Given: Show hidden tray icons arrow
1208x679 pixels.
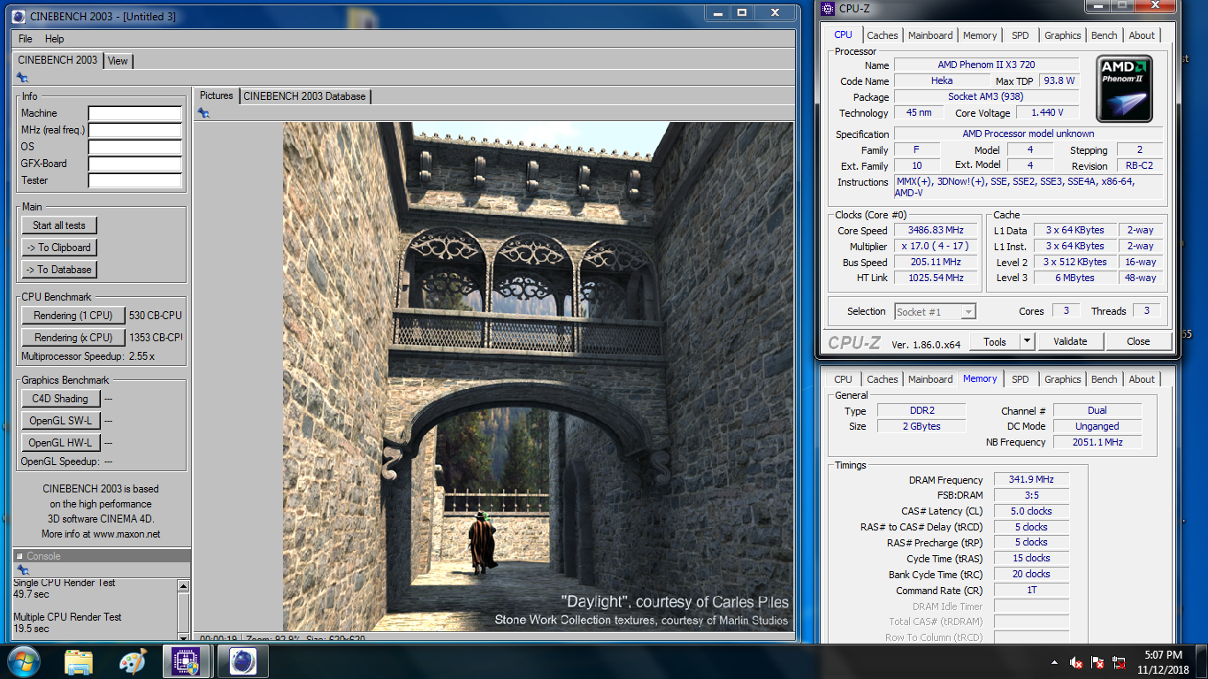Looking at the screenshot, I should pyautogui.click(x=1055, y=662).
